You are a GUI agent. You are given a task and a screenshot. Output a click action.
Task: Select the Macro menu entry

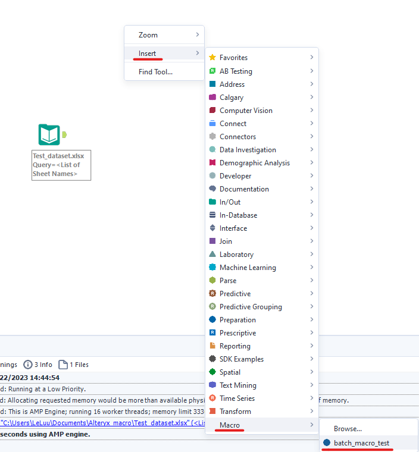[x=262, y=425]
